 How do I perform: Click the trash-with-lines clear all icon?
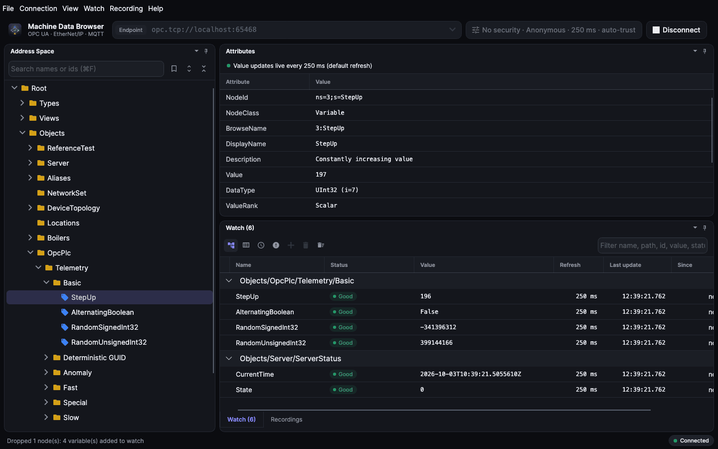321,245
